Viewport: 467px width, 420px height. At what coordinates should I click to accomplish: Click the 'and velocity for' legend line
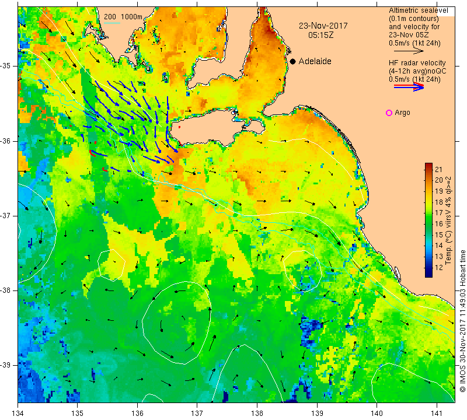[x=414, y=27]
